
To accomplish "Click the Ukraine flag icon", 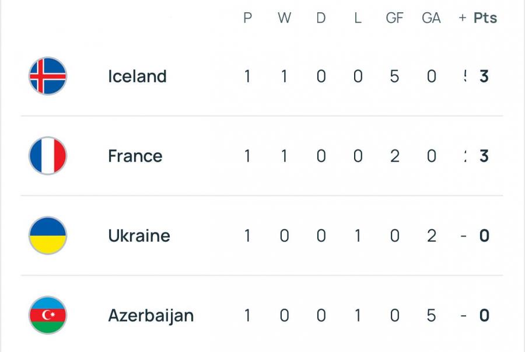I will click(x=48, y=235).
